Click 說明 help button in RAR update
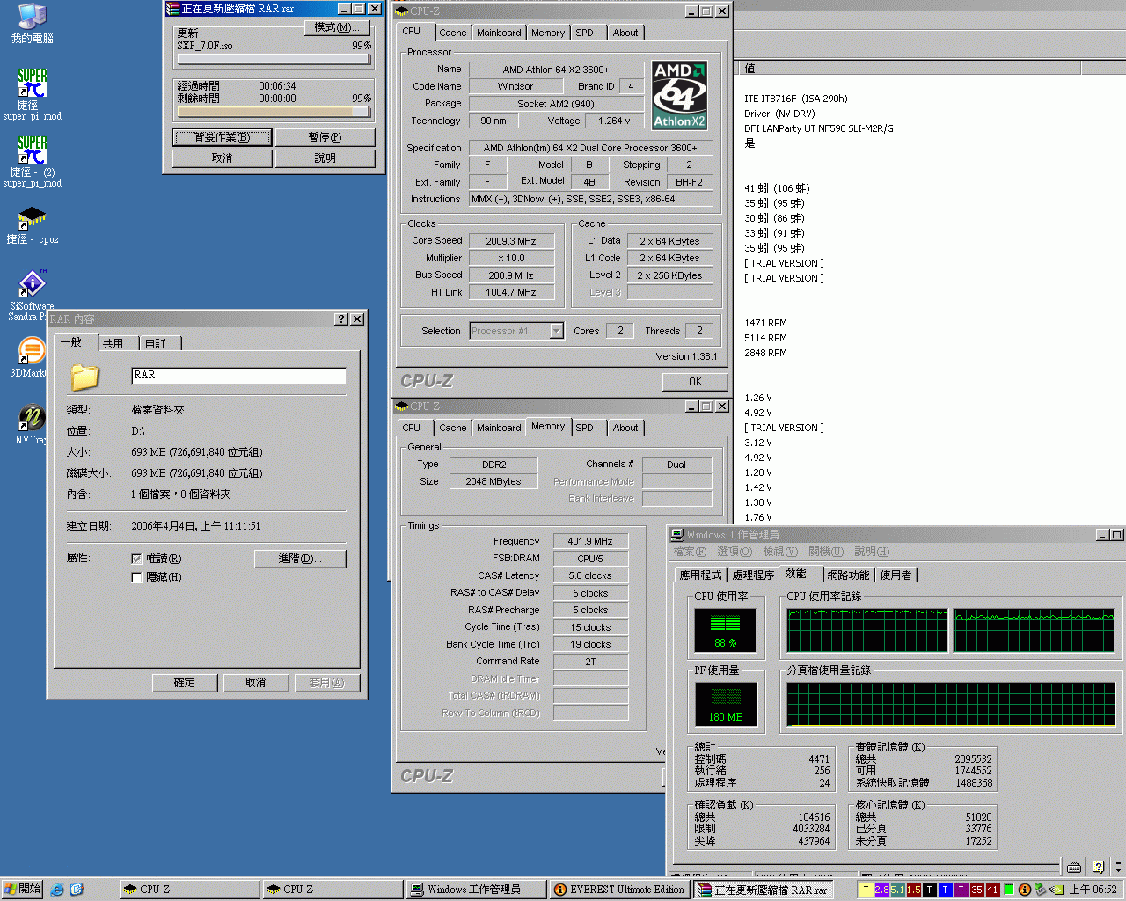Screen dimensions: 1126x901 (325, 158)
